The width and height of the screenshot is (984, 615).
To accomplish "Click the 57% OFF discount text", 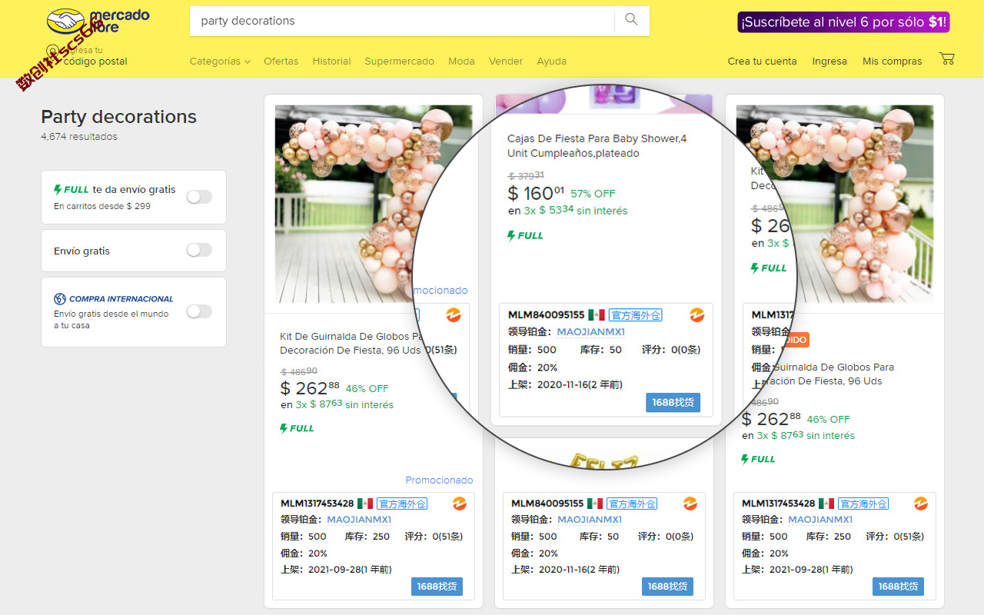I will [x=593, y=194].
